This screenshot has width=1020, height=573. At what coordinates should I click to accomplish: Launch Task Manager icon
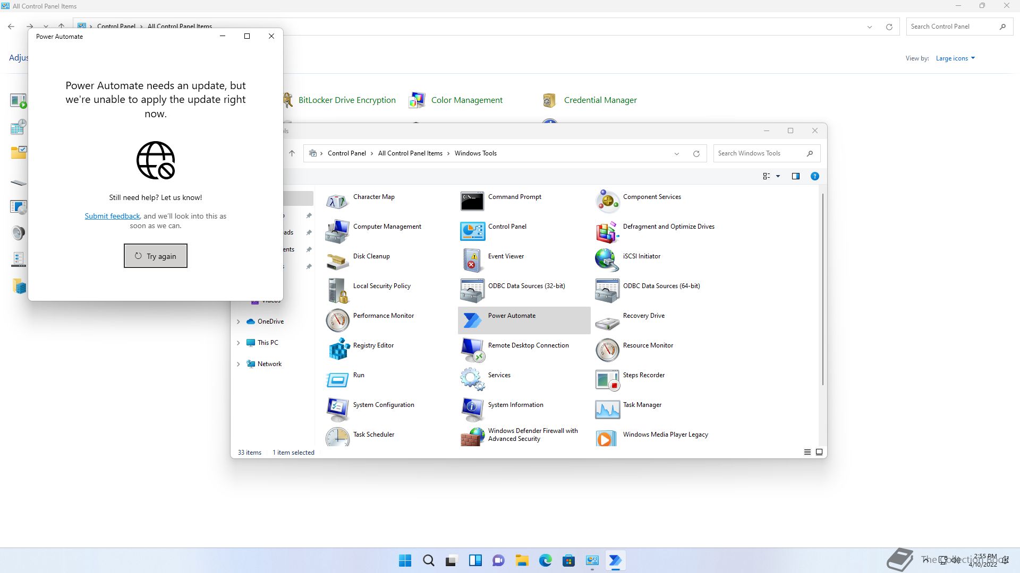(x=607, y=410)
